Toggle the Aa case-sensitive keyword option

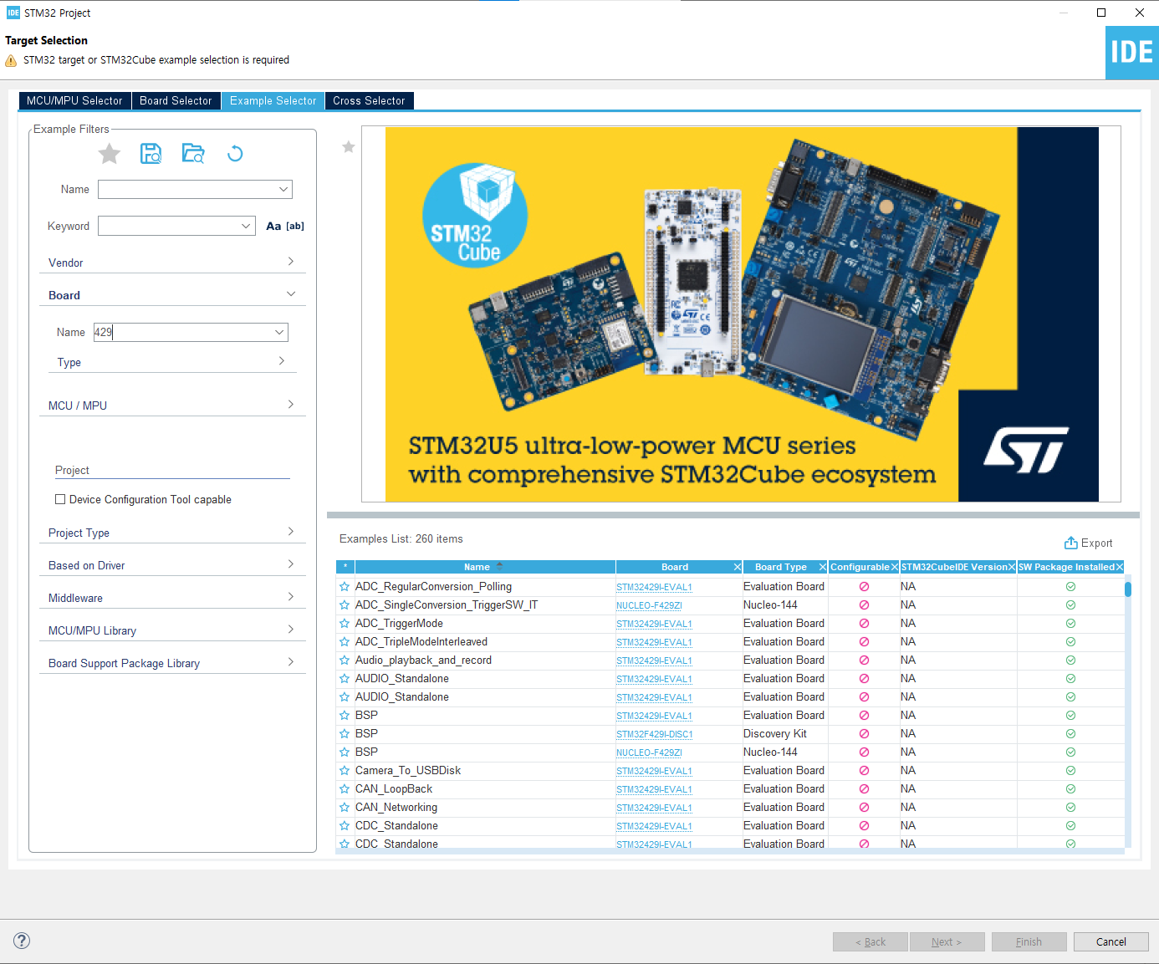[273, 226]
